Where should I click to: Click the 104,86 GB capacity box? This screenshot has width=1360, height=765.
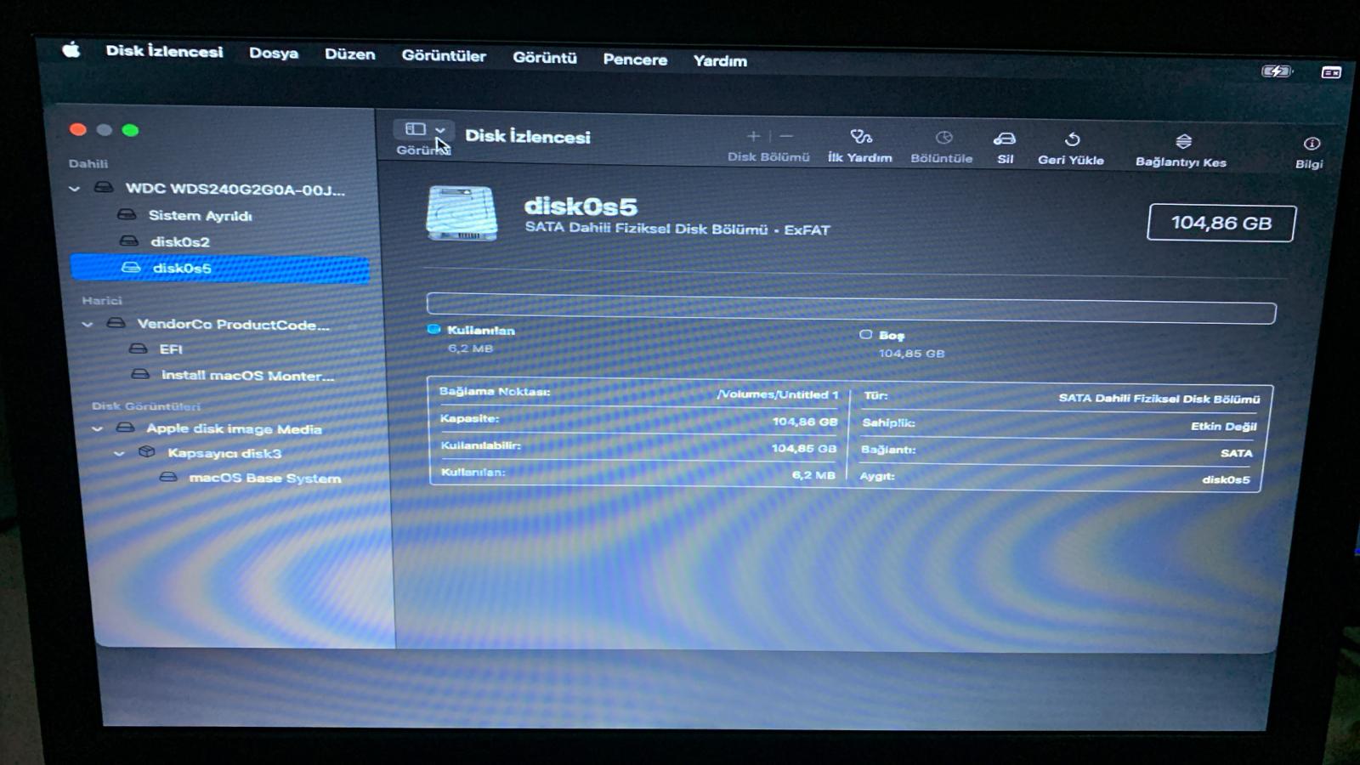pos(1221,223)
